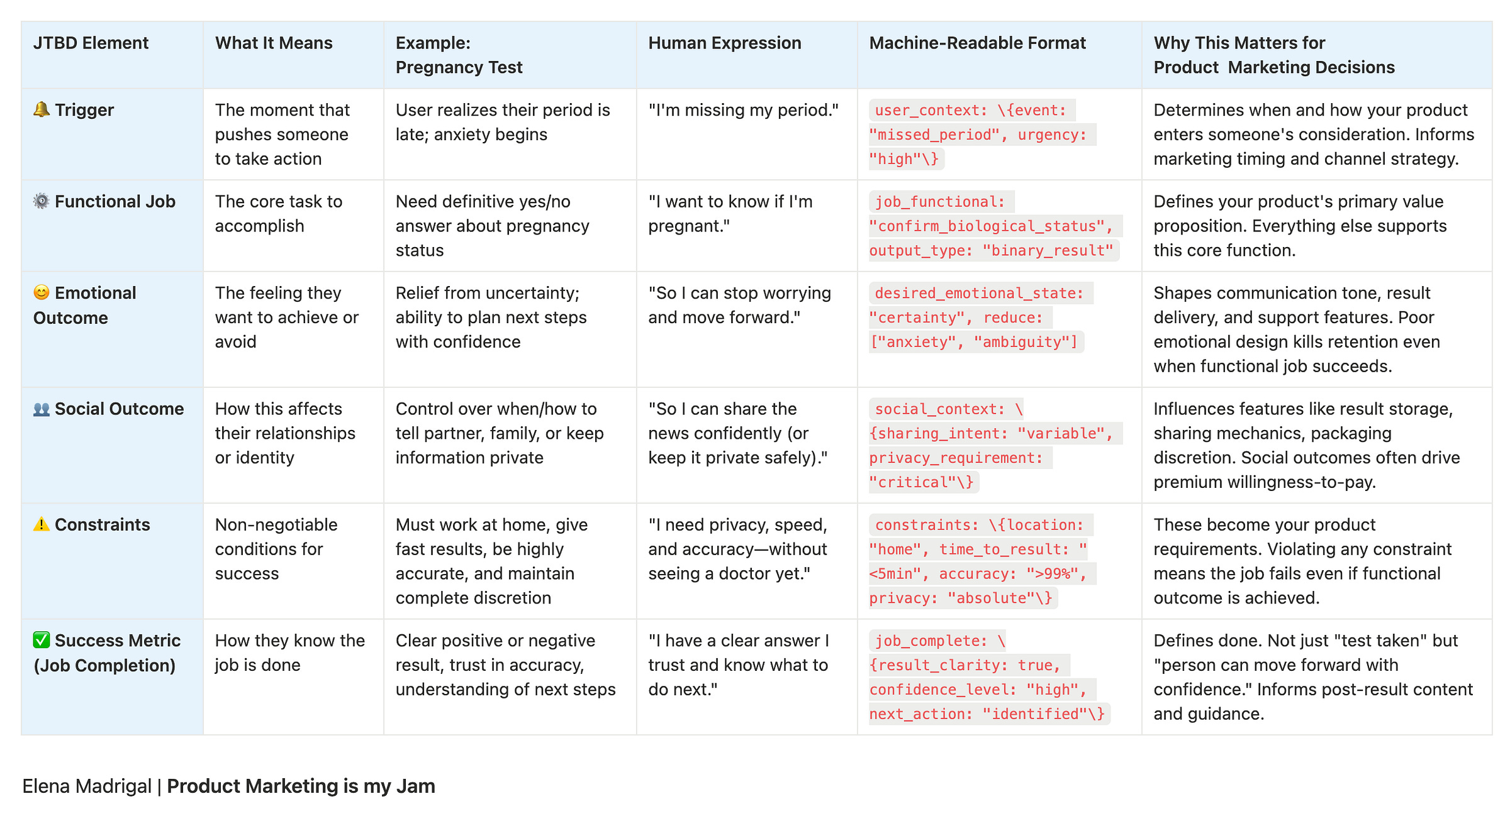
Task: Click the Elena Madrigal author name
Action: tap(87, 786)
